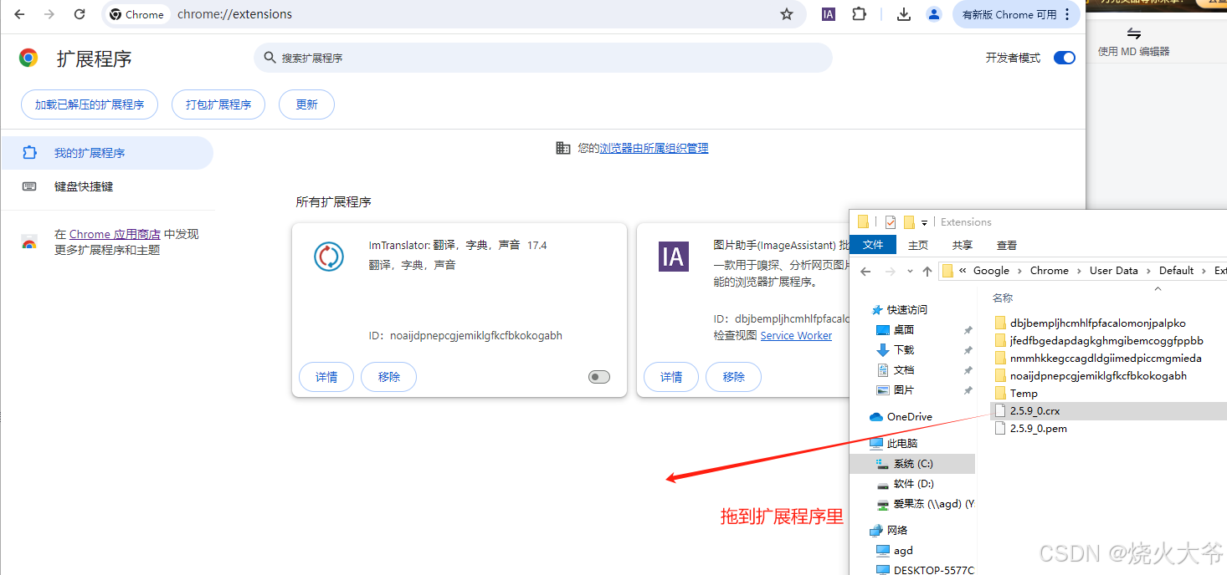Turn off developer mode switch

(1064, 58)
